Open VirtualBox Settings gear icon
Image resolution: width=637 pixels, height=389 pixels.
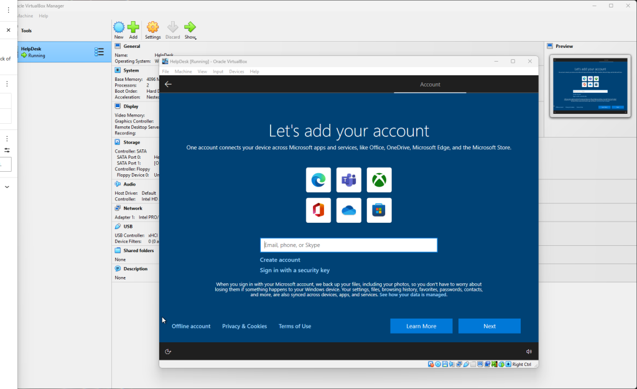coord(152,27)
